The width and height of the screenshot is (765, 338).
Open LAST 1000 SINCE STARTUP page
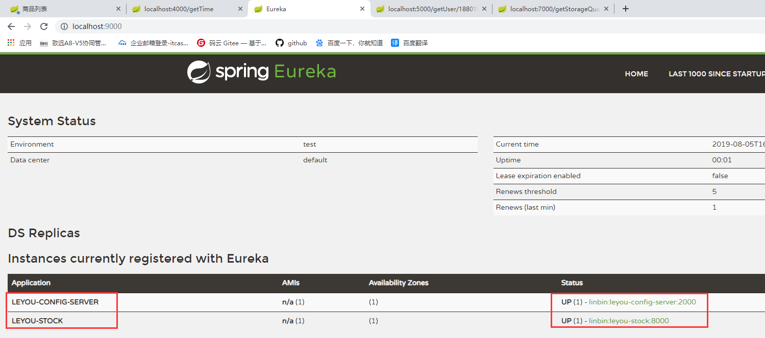[717, 74]
